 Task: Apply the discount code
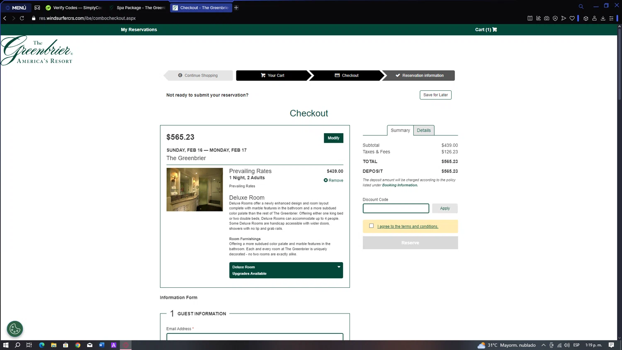coord(445,208)
